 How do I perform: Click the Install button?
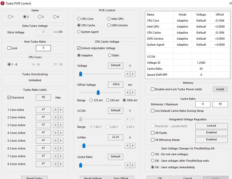coord(220,89)
